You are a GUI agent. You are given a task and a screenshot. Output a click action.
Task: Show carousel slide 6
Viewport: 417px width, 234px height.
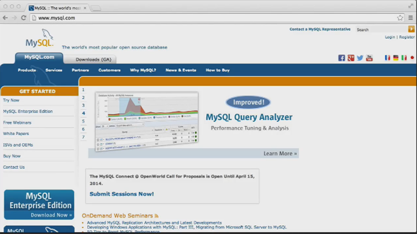tap(83, 129)
